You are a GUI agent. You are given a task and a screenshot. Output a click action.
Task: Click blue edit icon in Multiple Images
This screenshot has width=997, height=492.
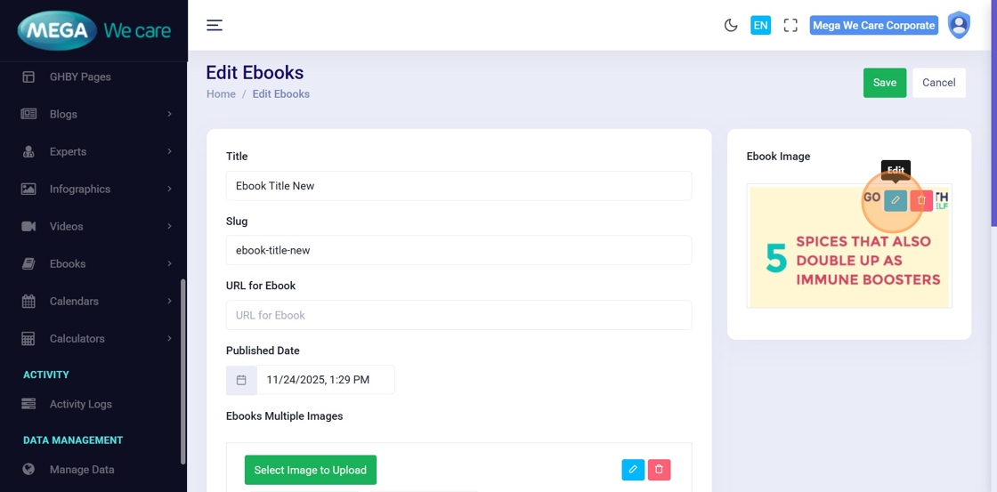633,470
